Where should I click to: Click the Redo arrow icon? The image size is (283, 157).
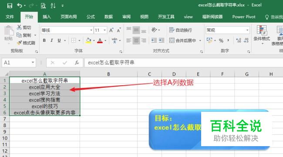(31, 6)
